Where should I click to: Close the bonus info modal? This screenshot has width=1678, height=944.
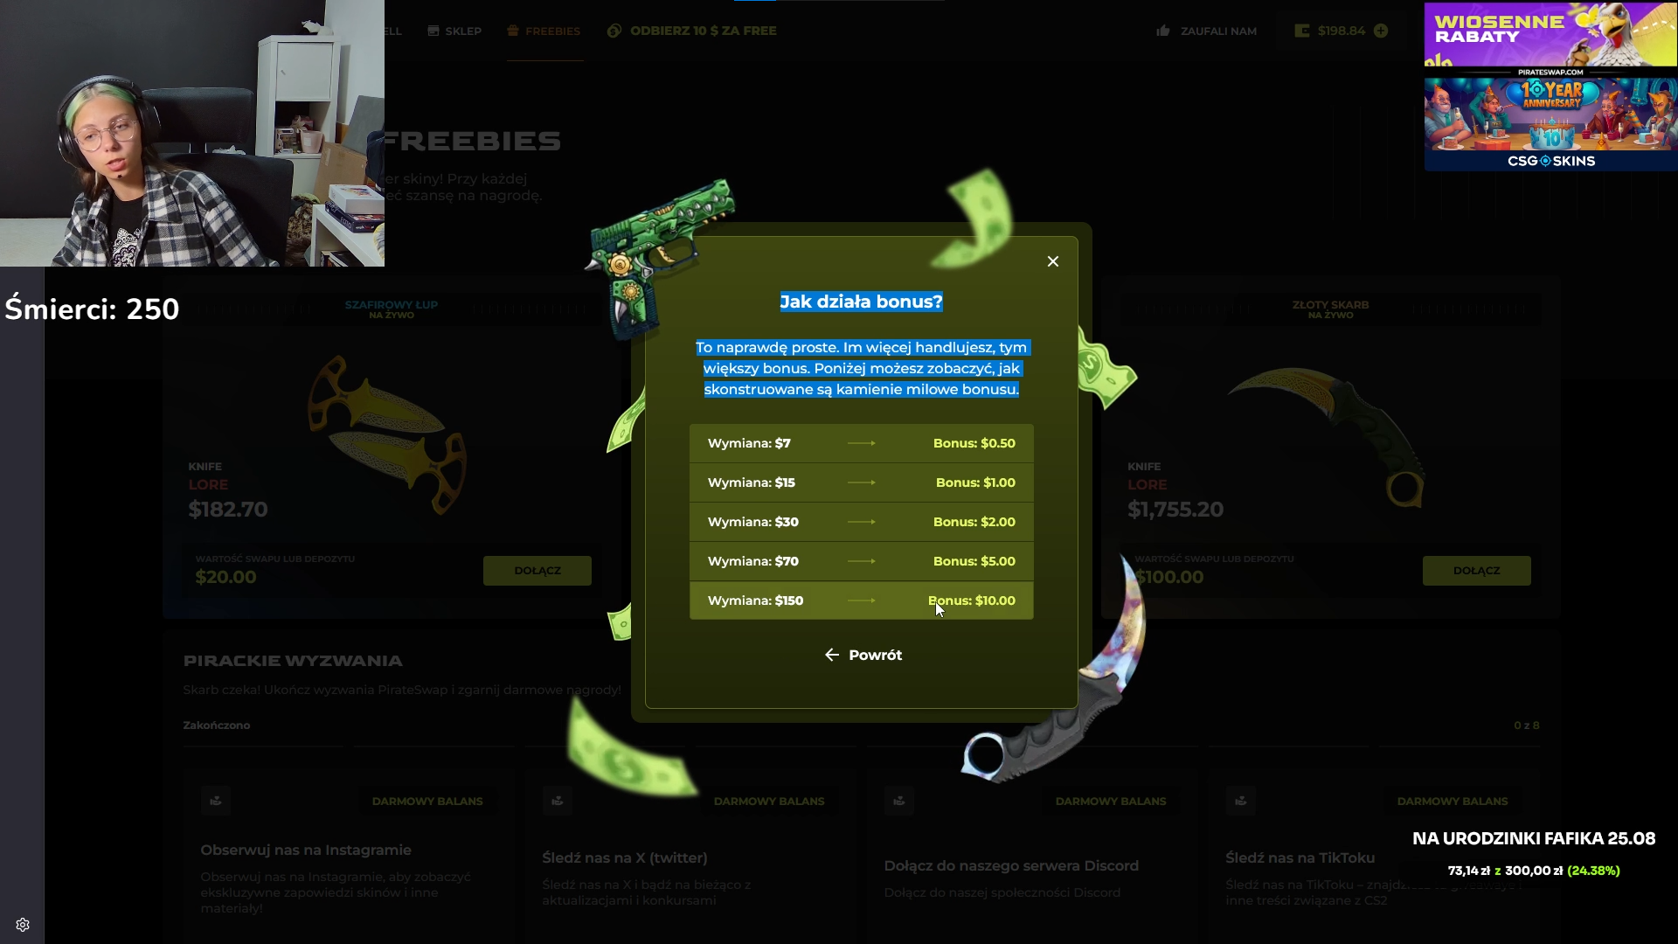click(1053, 261)
